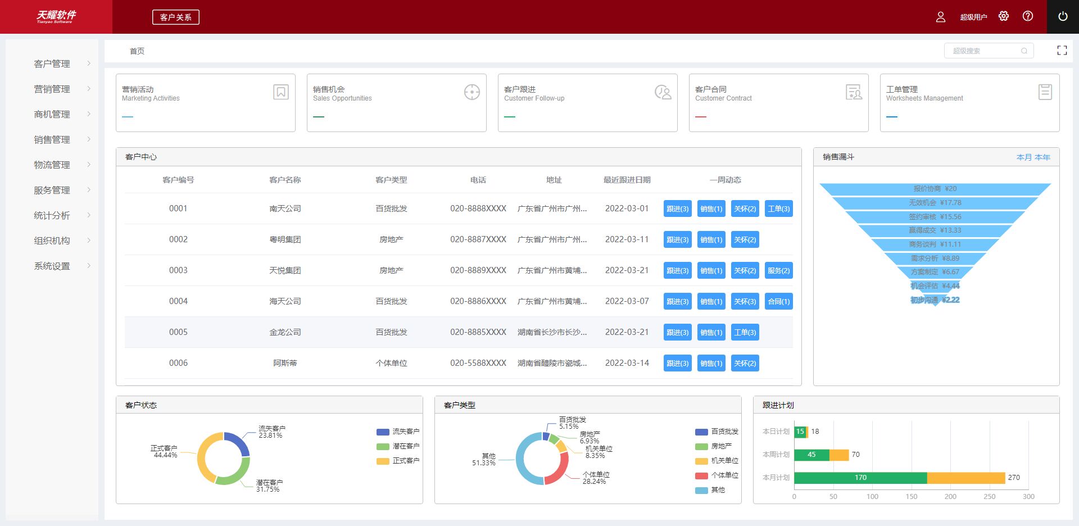Viewport: 1079px width, 526px height.
Task: Click the 超级搜索 search field
Action: click(985, 51)
